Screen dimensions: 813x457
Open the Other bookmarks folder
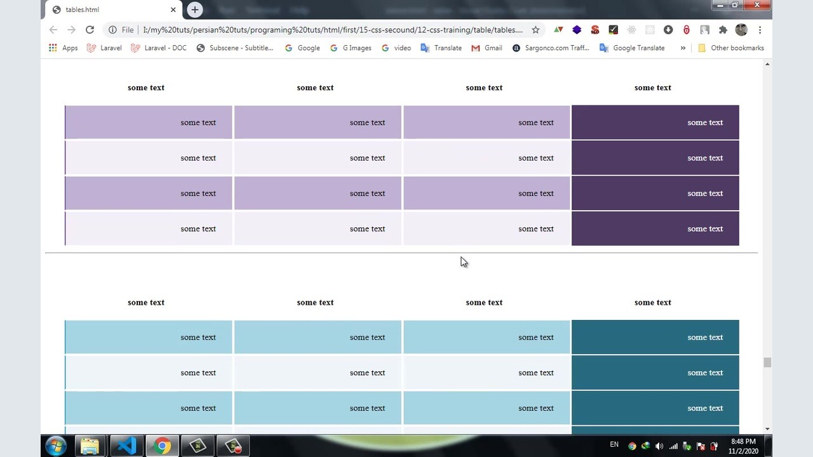click(x=731, y=48)
